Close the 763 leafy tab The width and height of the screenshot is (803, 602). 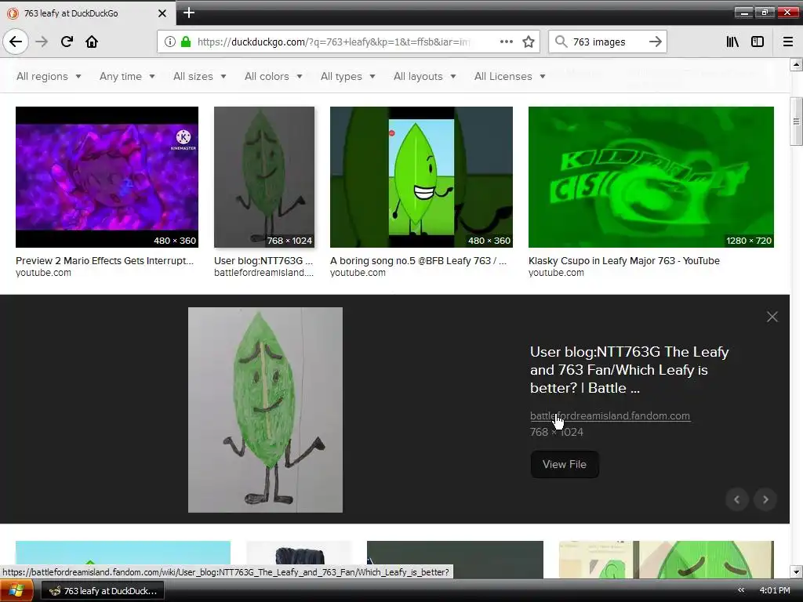pos(162,13)
